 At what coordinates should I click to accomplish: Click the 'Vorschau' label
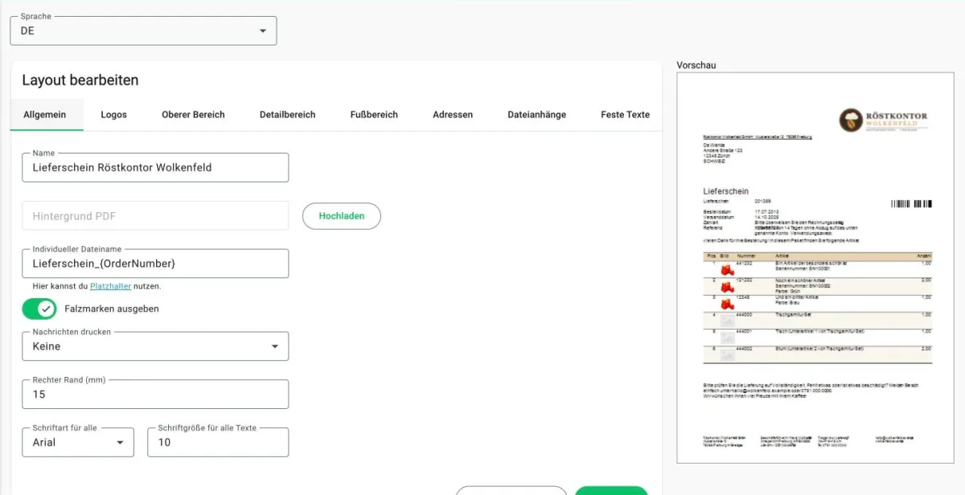(x=696, y=65)
